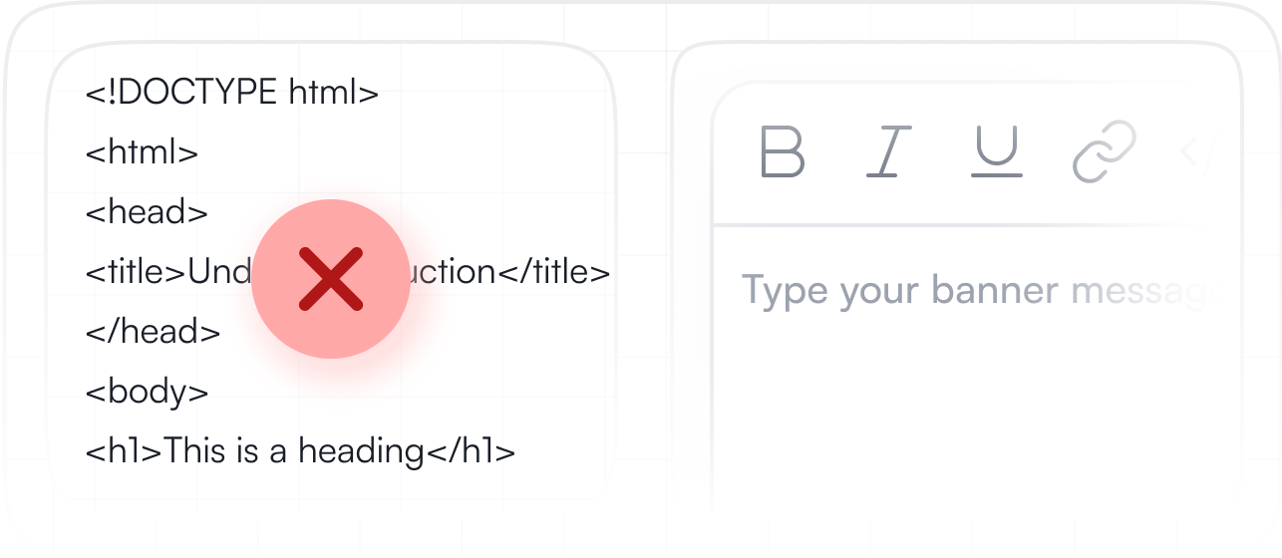Click the opening <h1> tag
The width and height of the screenshot is (1282, 558).
(124, 451)
